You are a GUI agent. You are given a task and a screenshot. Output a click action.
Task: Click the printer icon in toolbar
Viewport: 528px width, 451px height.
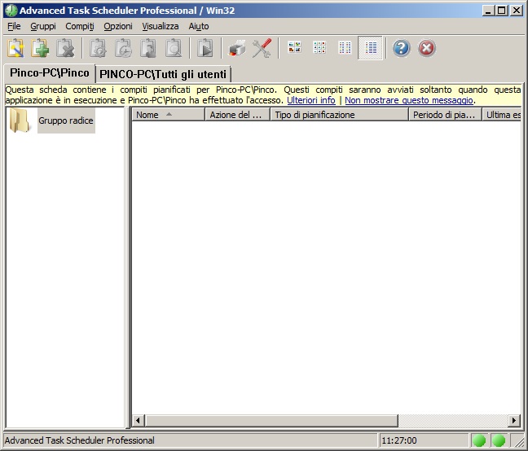pyautogui.click(x=237, y=48)
